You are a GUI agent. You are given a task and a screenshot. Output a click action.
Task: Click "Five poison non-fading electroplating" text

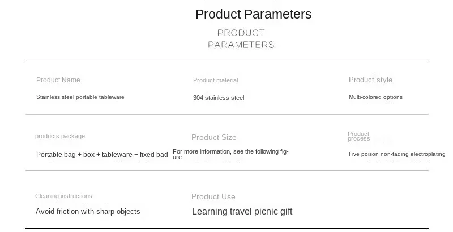click(397, 154)
